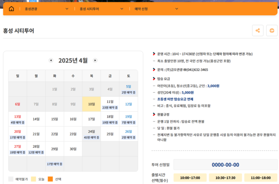Select 15일 on the calendar
Image resolution: width=279 pixels, height=184 pixels.
pos(54,119)
